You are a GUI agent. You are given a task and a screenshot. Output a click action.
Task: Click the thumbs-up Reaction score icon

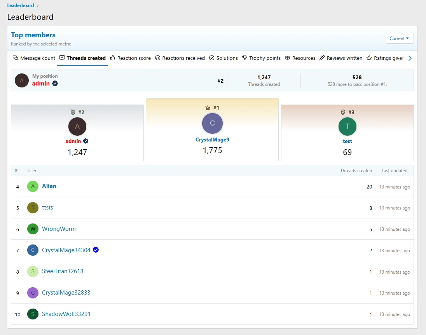(x=112, y=58)
